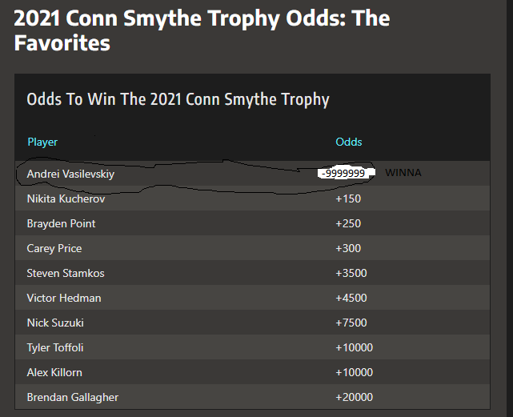Select the Carey Price player name
The image size is (513, 417).
click(x=54, y=248)
